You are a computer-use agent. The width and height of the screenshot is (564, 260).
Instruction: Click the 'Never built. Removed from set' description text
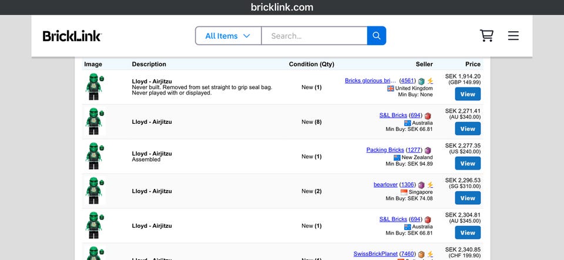coord(202,90)
